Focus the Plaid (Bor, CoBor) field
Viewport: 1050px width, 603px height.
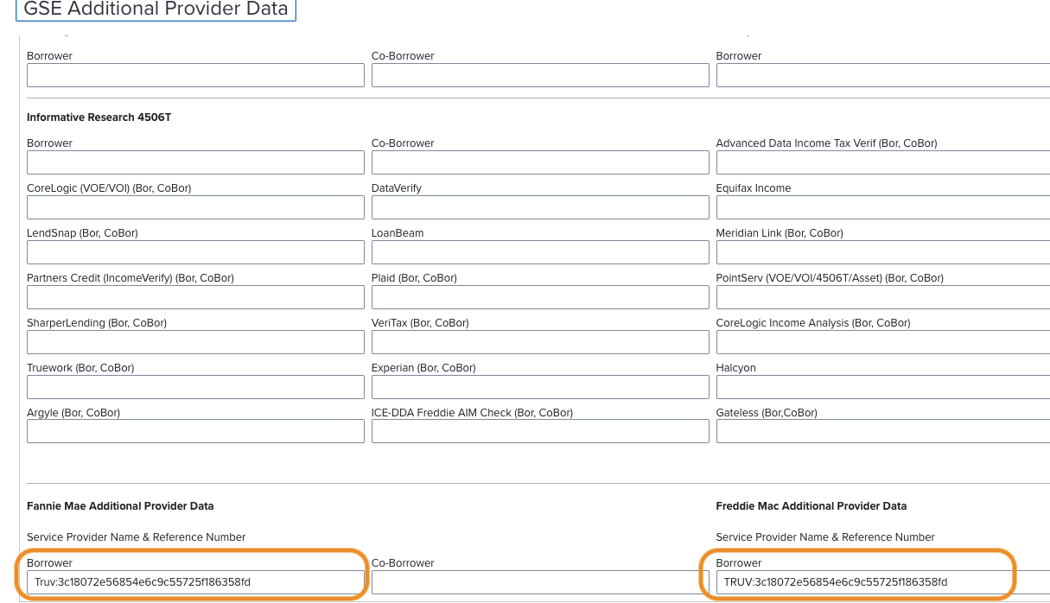[x=540, y=297]
